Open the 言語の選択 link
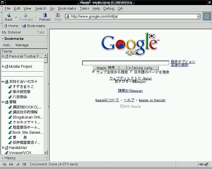 coord(179,65)
